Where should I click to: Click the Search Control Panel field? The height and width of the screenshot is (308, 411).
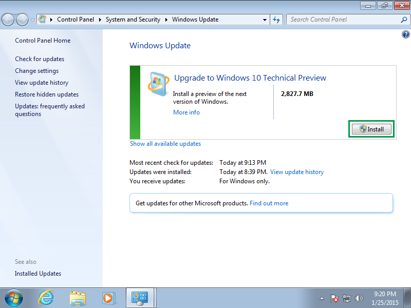click(x=345, y=20)
